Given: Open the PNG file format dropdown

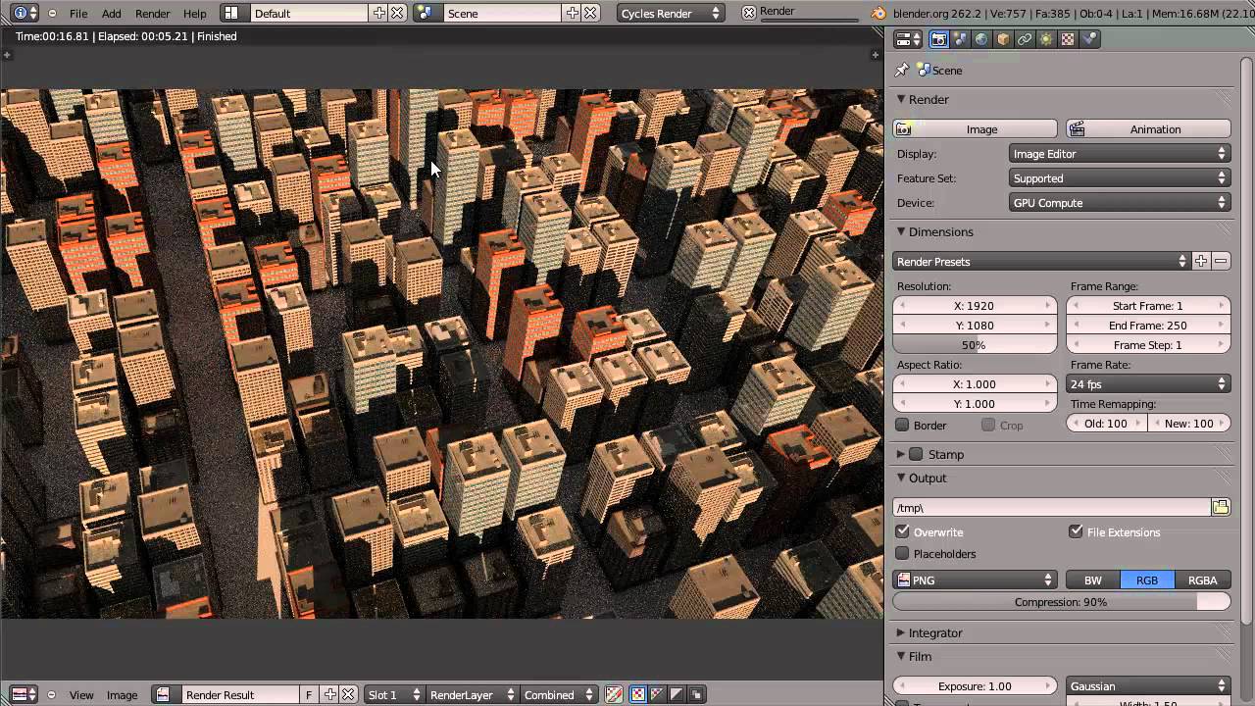Looking at the screenshot, I should [975, 580].
